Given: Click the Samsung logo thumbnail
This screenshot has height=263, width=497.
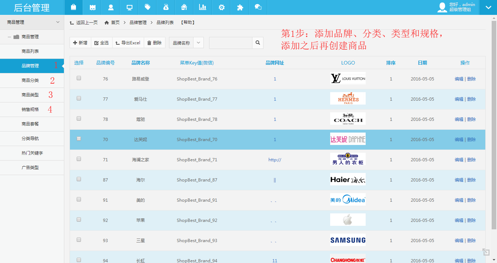Looking at the screenshot, I should click(x=348, y=240).
